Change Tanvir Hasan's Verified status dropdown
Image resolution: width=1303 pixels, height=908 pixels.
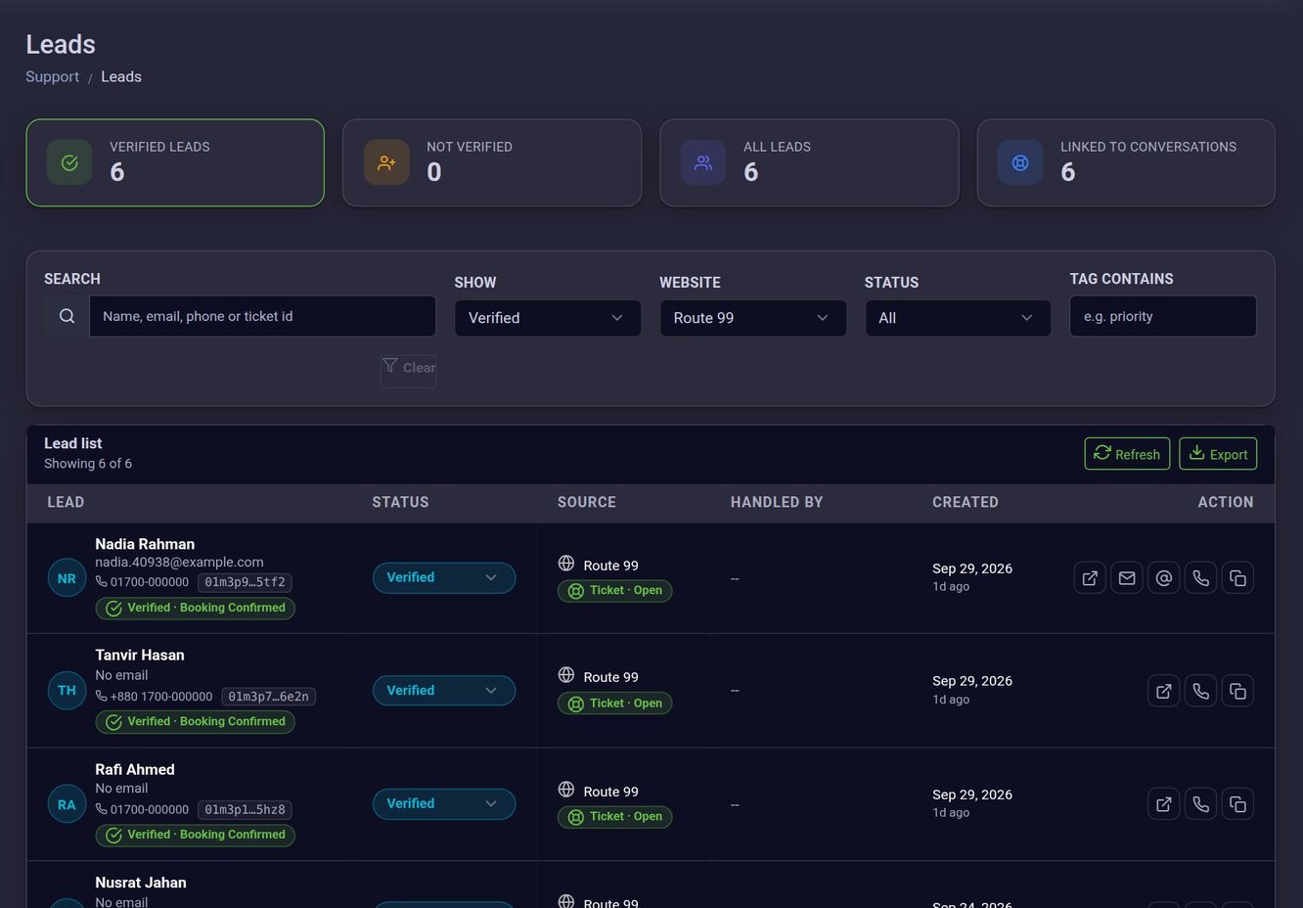pos(444,691)
